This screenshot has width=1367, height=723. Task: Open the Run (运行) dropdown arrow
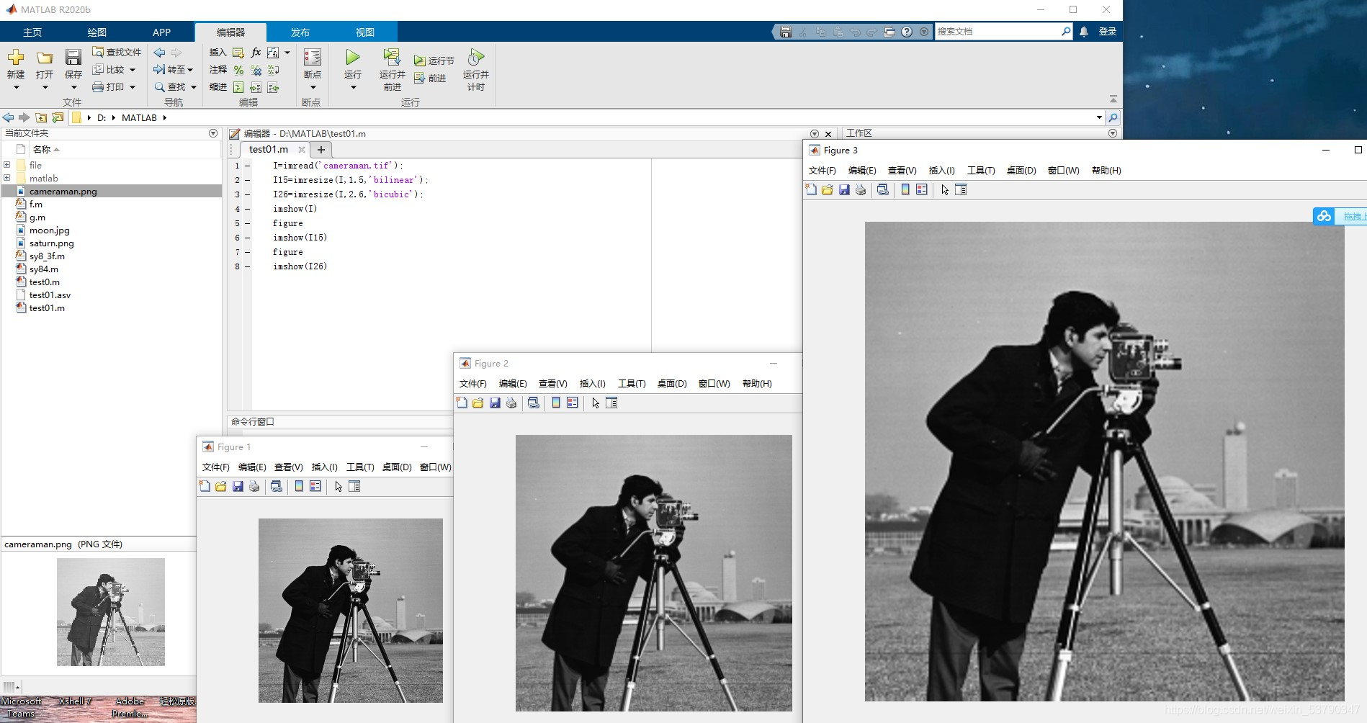click(x=353, y=88)
